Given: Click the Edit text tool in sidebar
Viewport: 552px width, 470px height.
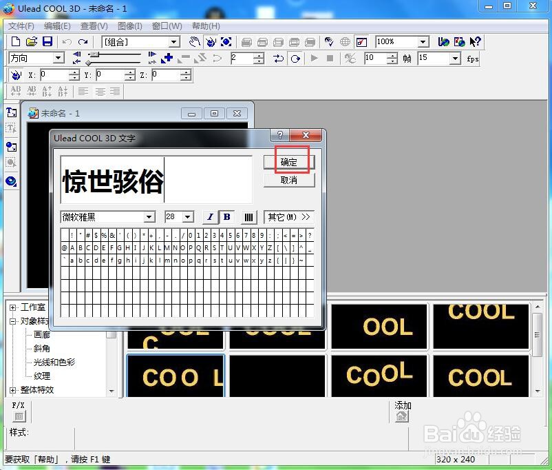Looking at the screenshot, I should (x=11, y=128).
